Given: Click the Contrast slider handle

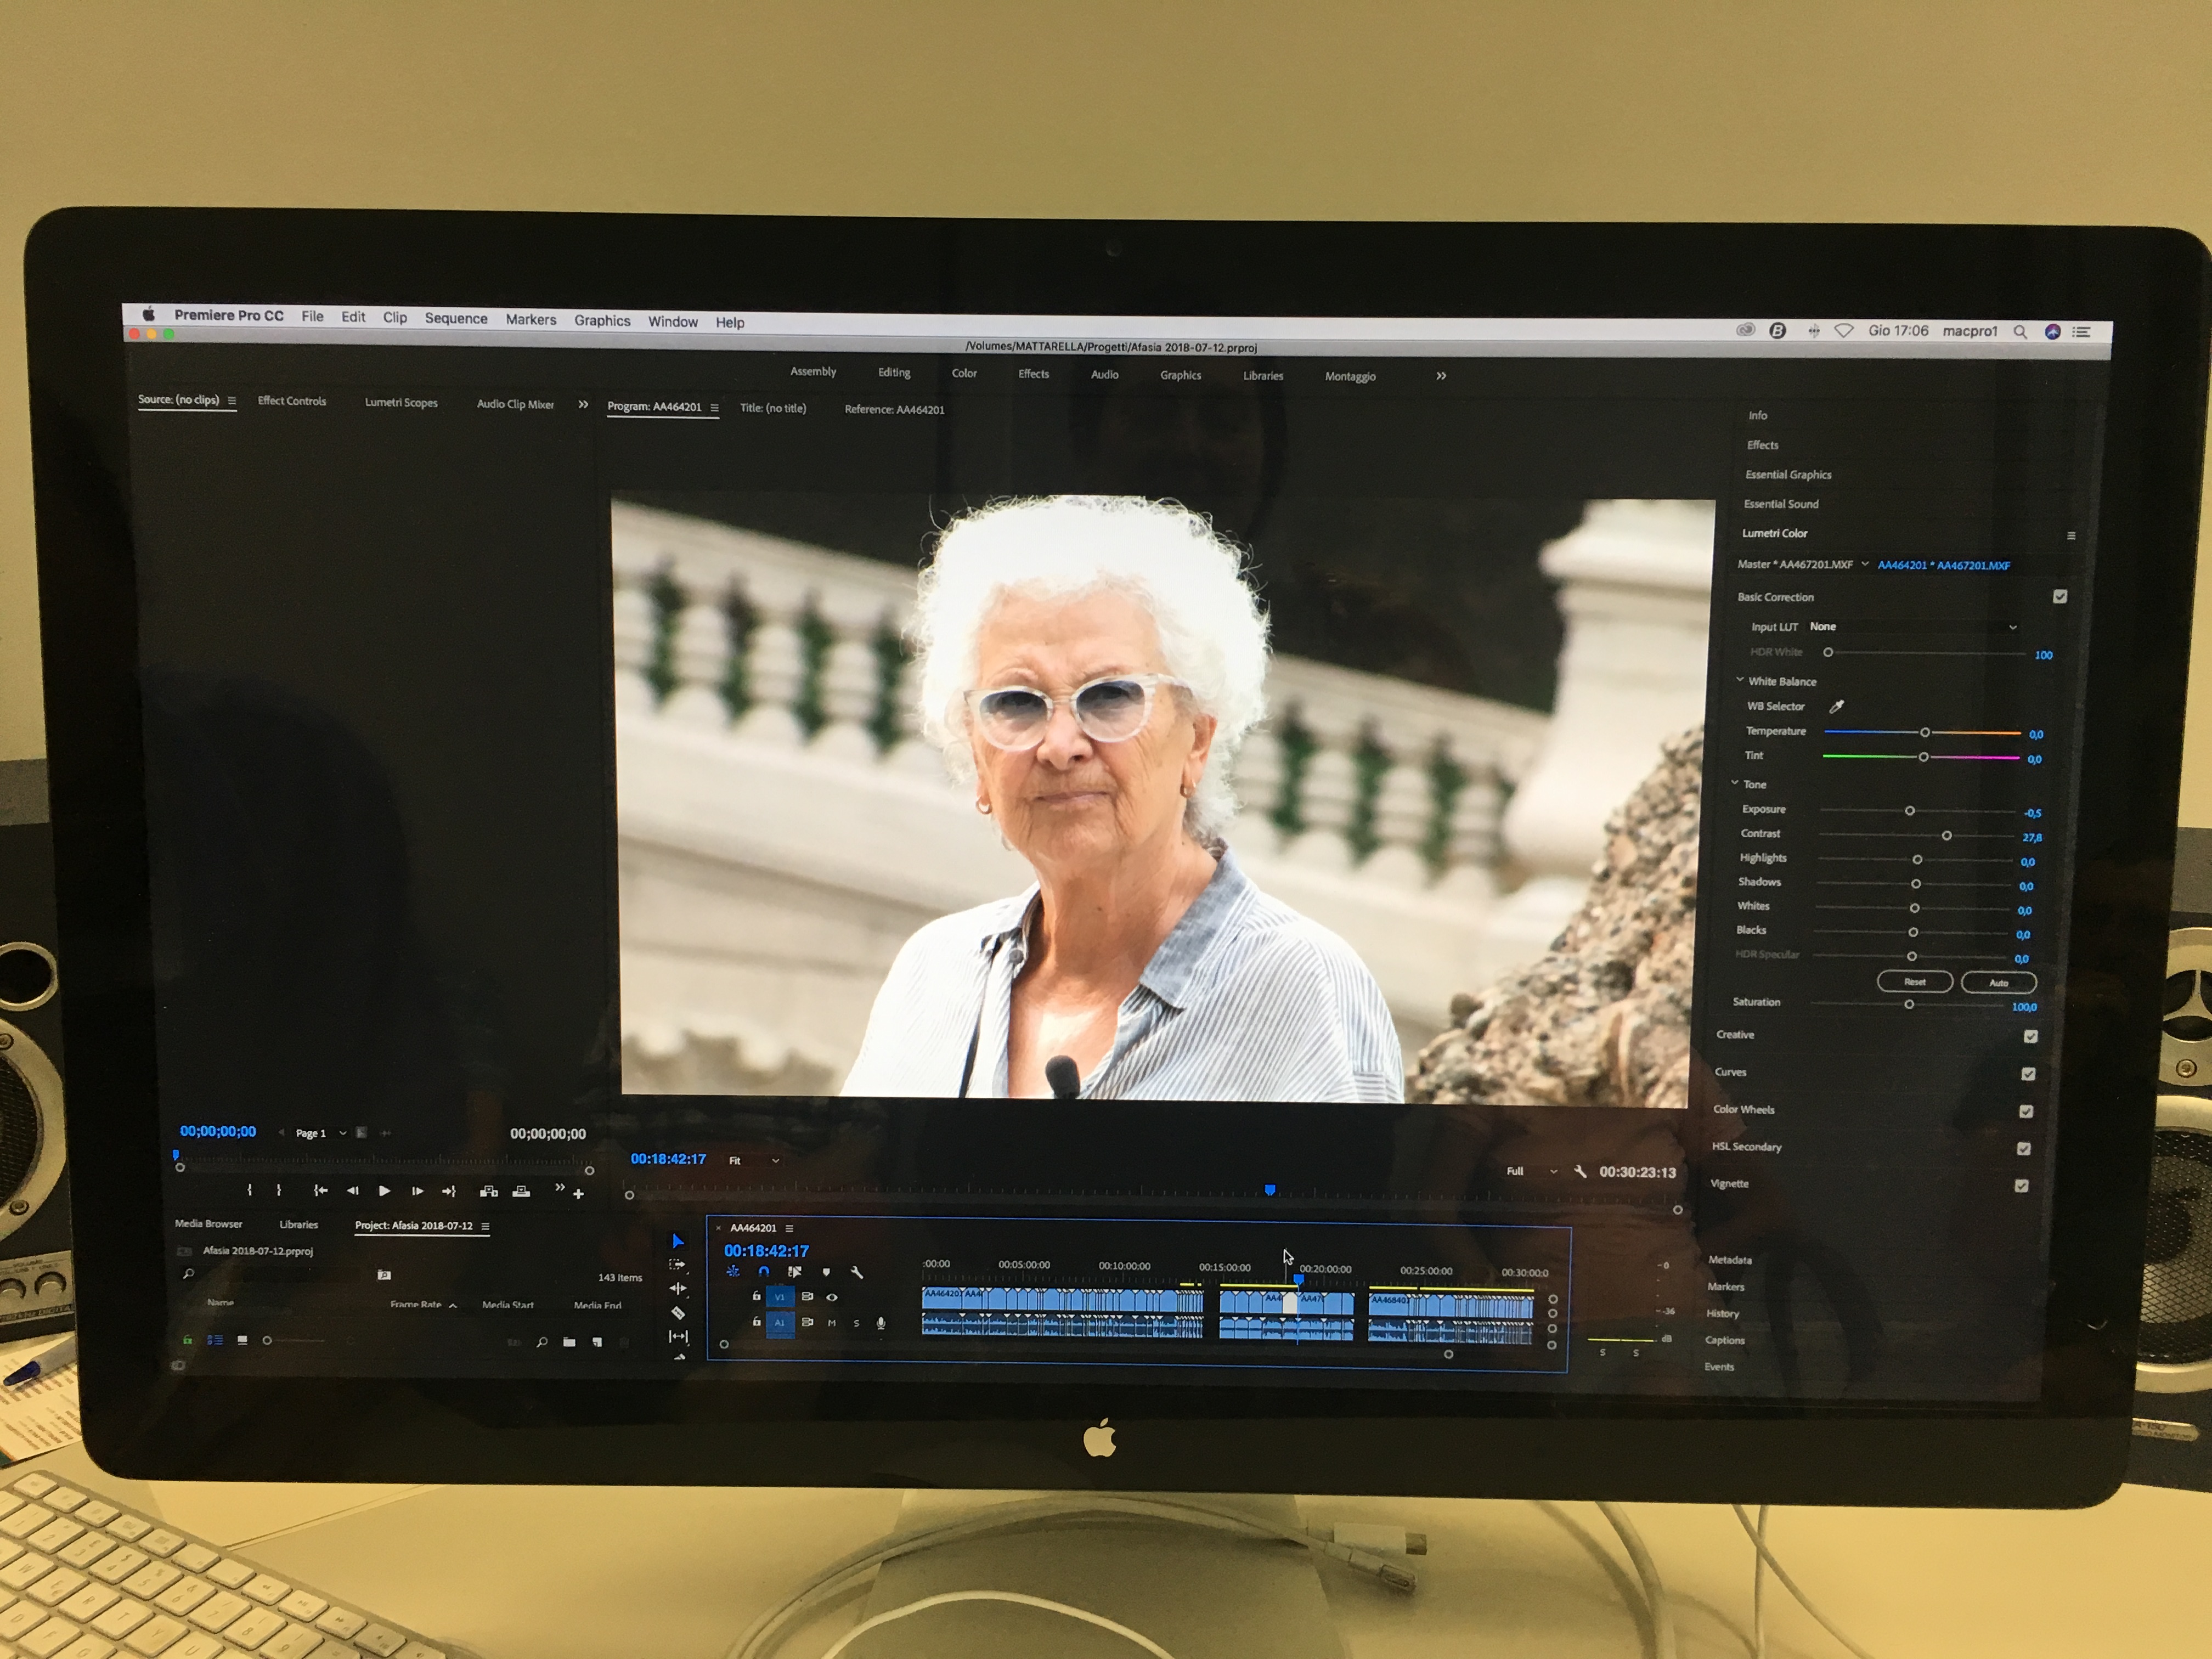Looking at the screenshot, I should tap(1946, 835).
